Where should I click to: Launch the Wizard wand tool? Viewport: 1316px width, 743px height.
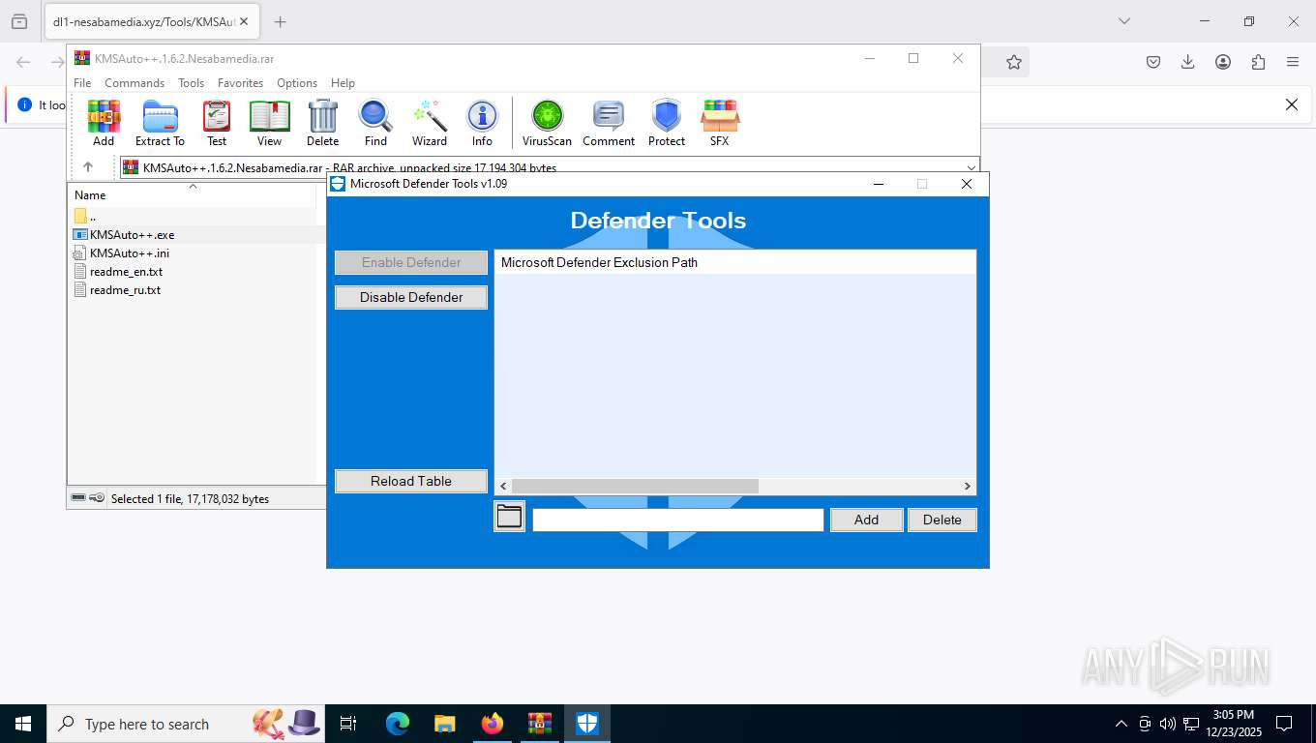pyautogui.click(x=430, y=123)
